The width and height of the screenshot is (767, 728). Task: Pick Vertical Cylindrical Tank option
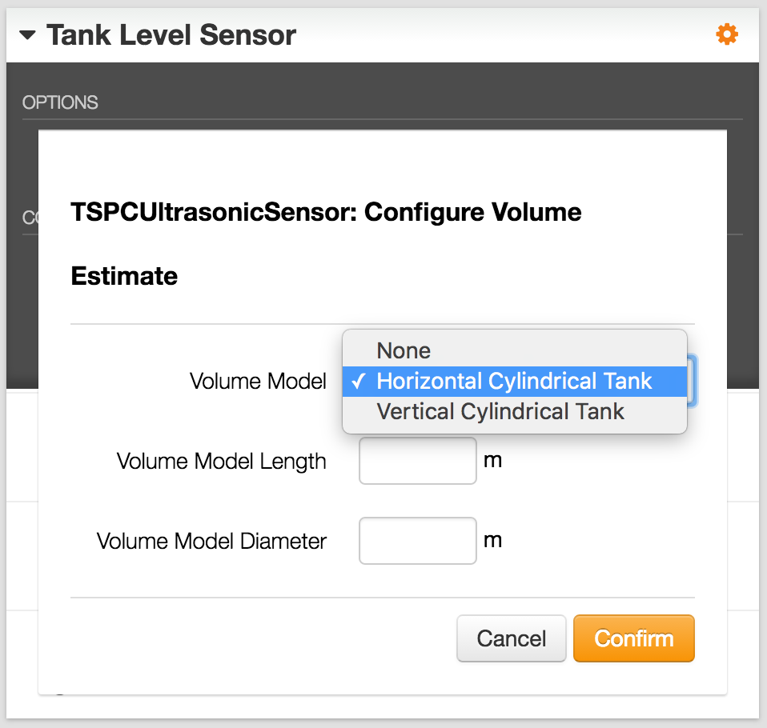[x=500, y=411]
